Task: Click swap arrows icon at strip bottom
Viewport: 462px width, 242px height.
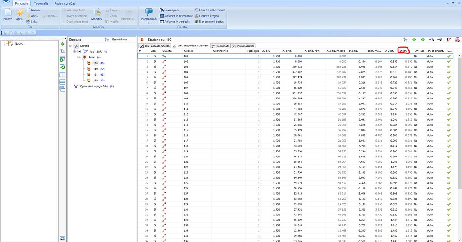Action: pos(62,238)
